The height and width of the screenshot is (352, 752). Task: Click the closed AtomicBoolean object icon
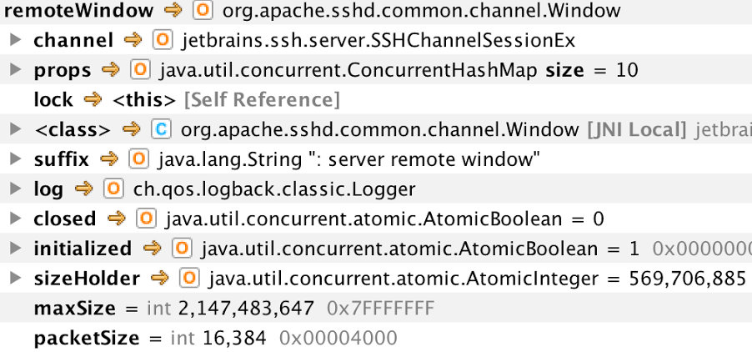(146, 219)
